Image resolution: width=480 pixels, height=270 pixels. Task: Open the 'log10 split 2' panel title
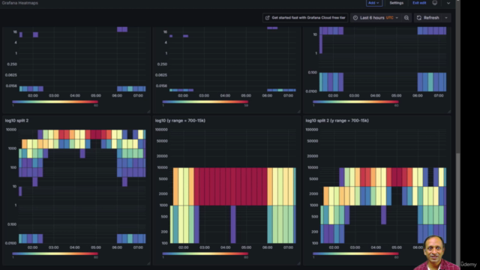(16, 121)
